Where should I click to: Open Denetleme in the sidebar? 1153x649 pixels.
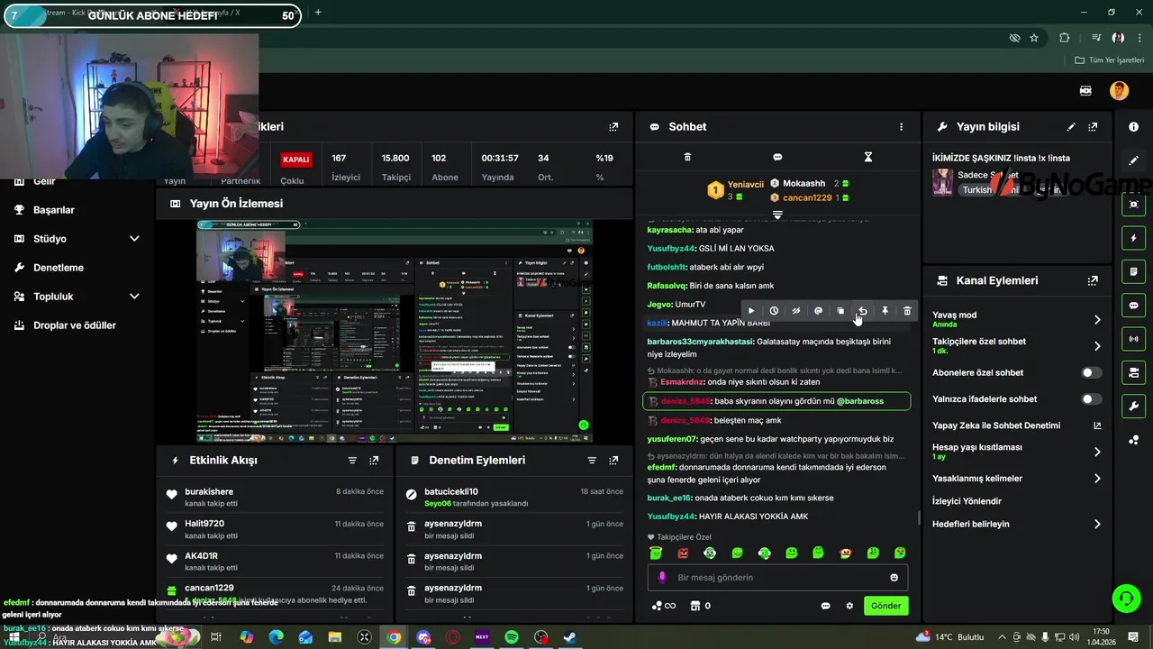tap(59, 268)
